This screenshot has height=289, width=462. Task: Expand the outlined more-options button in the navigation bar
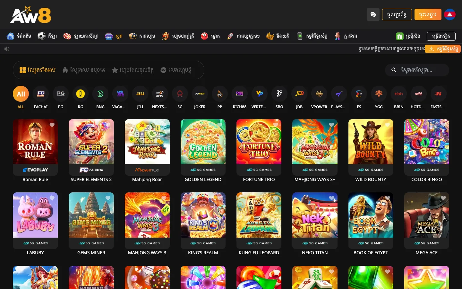click(441, 36)
